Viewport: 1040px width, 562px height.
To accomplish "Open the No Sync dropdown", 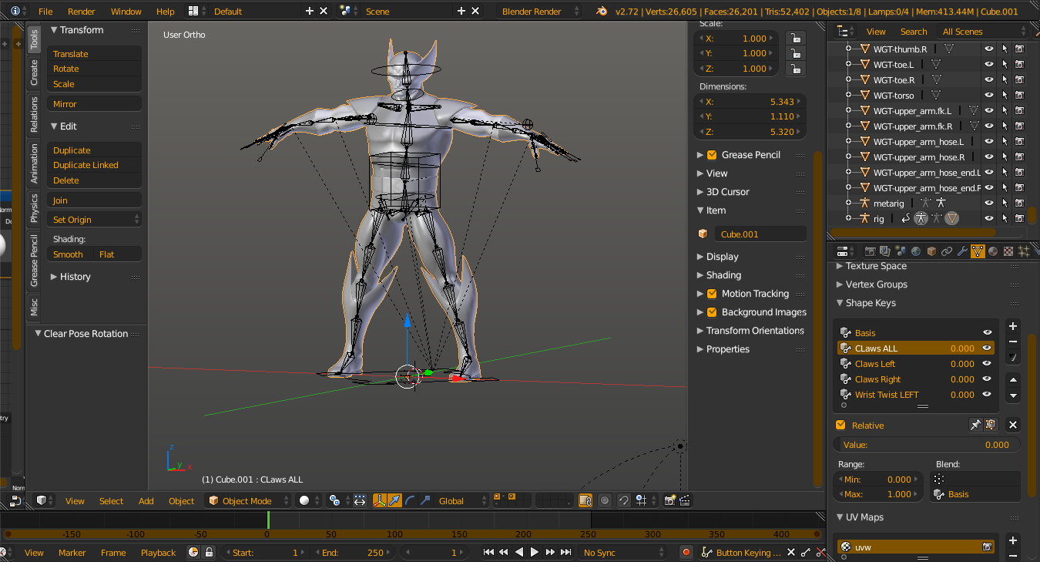I will [625, 553].
